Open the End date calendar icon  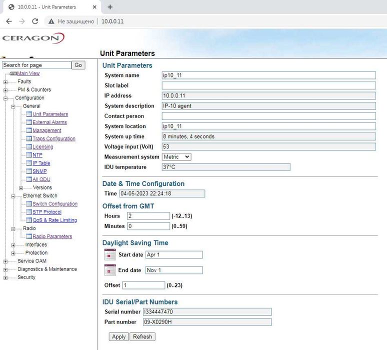tap(110, 270)
